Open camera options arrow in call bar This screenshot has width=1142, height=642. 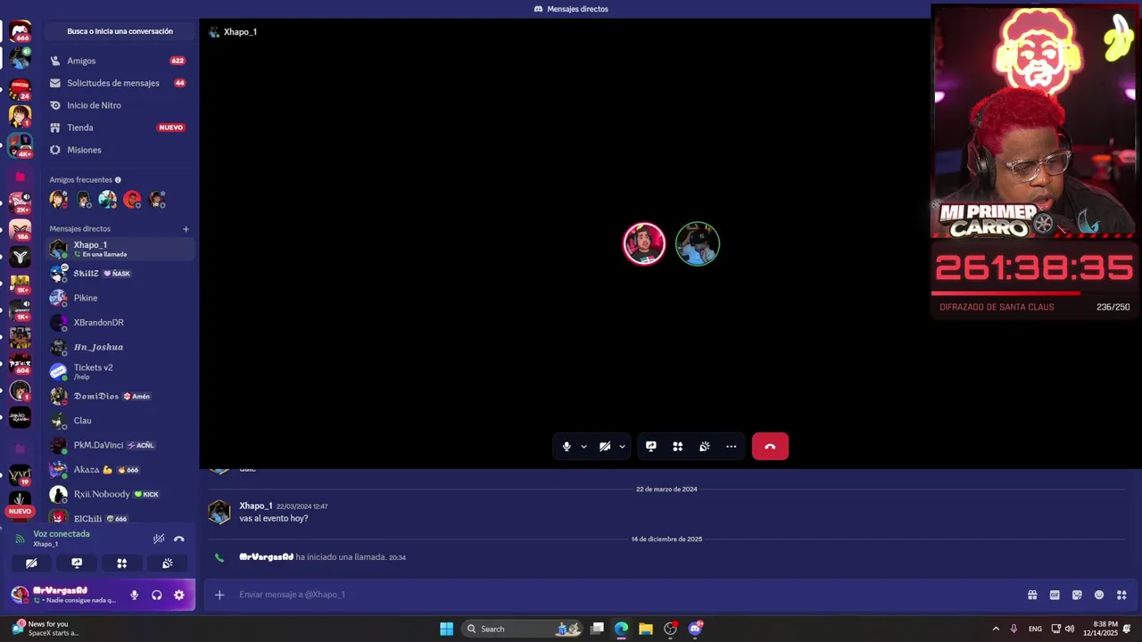[x=622, y=447]
